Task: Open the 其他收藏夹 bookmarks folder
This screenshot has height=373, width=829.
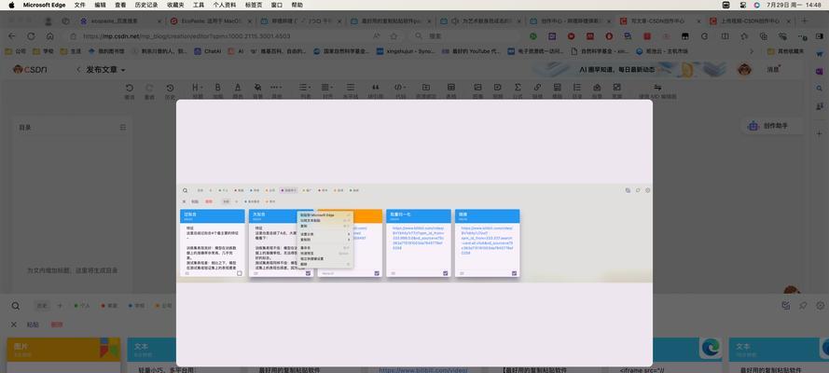Action: pyautogui.click(x=785, y=51)
